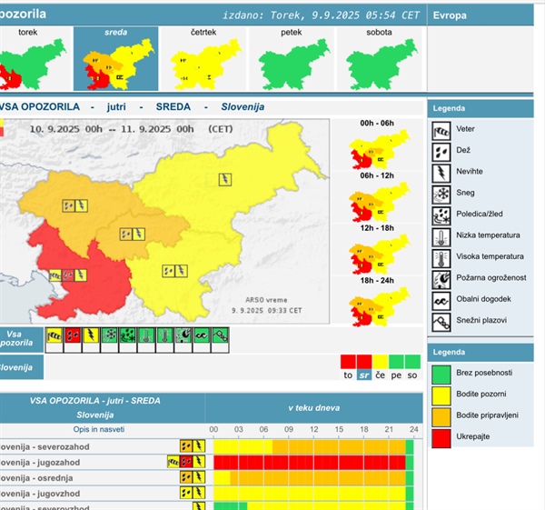This screenshot has width=545, height=510.
Task: Click the fire danger filter icon
Action: click(x=183, y=335)
